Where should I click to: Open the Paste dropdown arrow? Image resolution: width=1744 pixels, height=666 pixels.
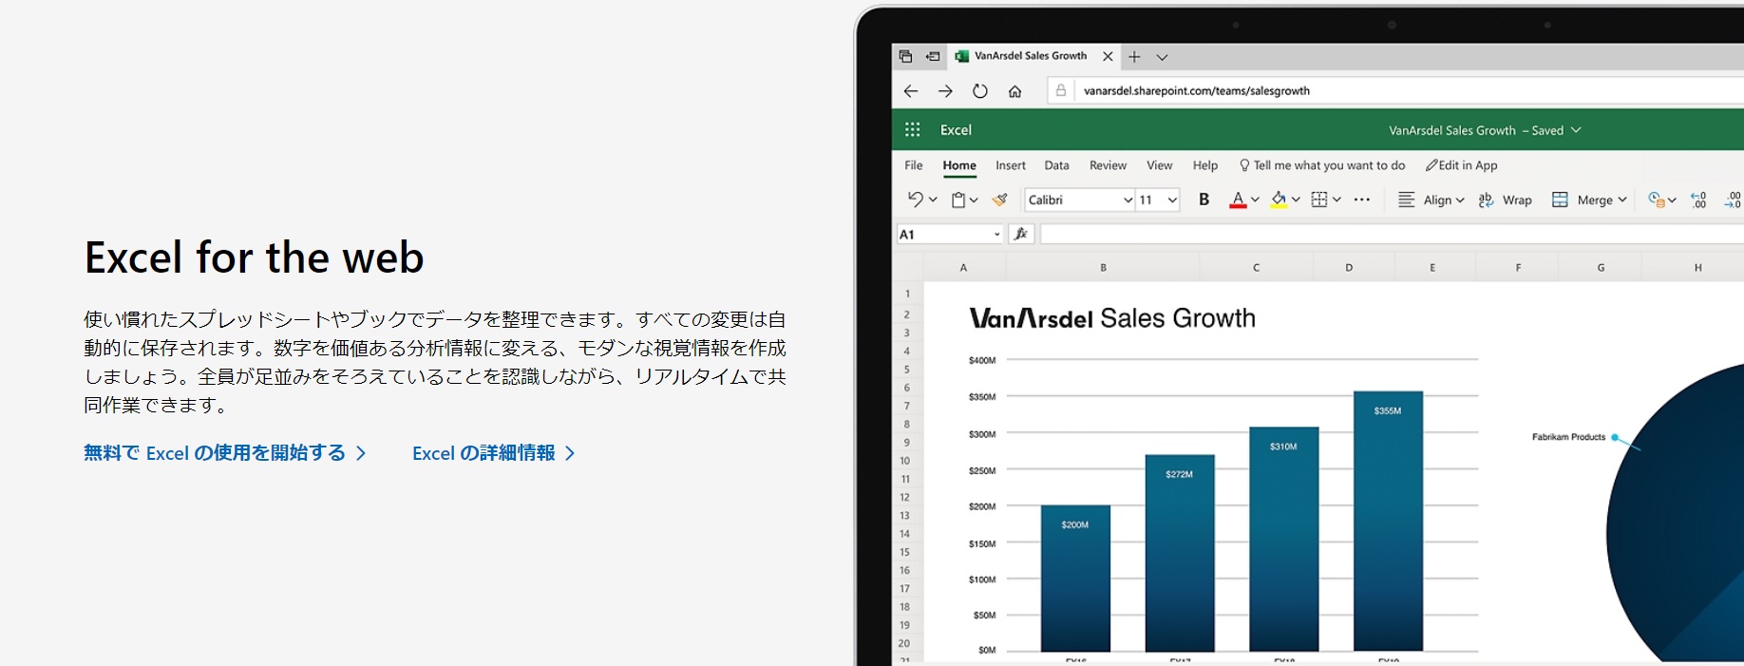[x=974, y=200]
